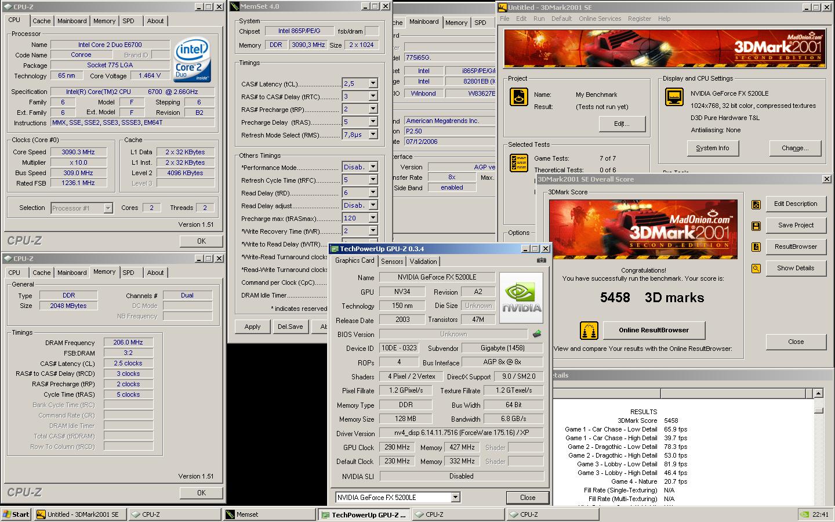Open GPU selection dropdown in GPU-Z
Viewport: 835px width, 522px height.
coord(455,497)
